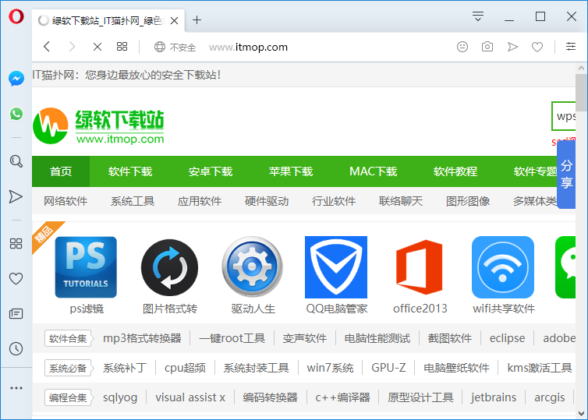Open the mp3格式转换器 link
The width and height of the screenshot is (588, 420).
142,338
